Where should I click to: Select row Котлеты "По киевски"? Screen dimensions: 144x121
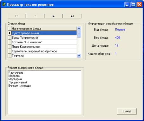coord(44,42)
